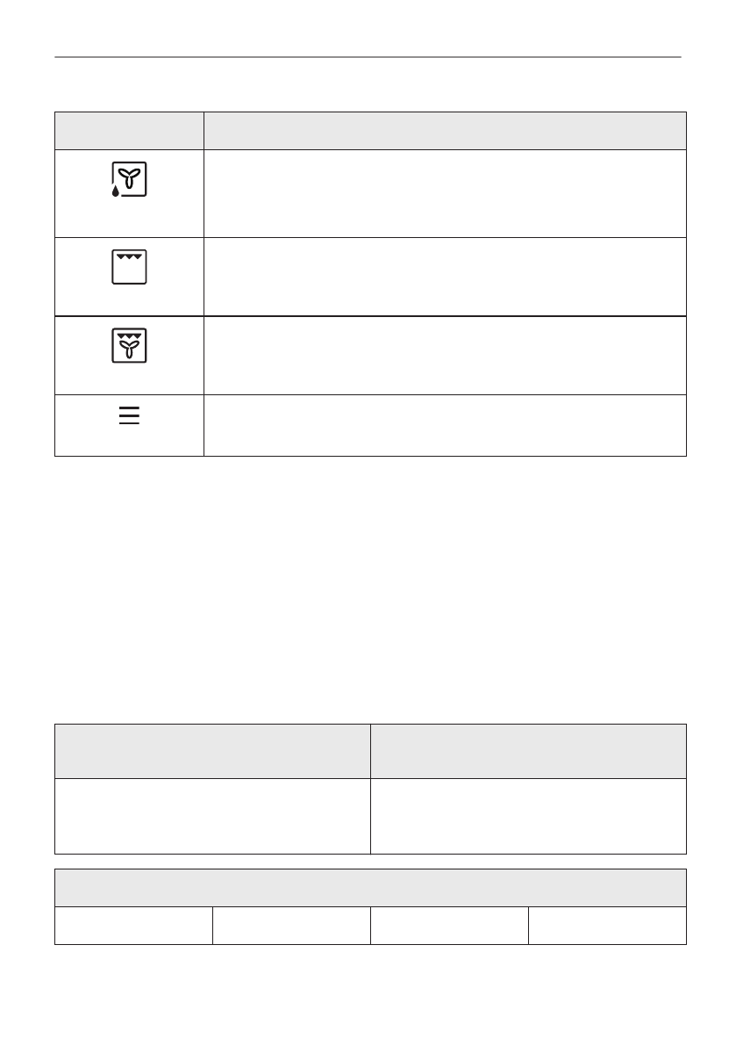Click the fan with water drop icon

[x=129, y=180]
